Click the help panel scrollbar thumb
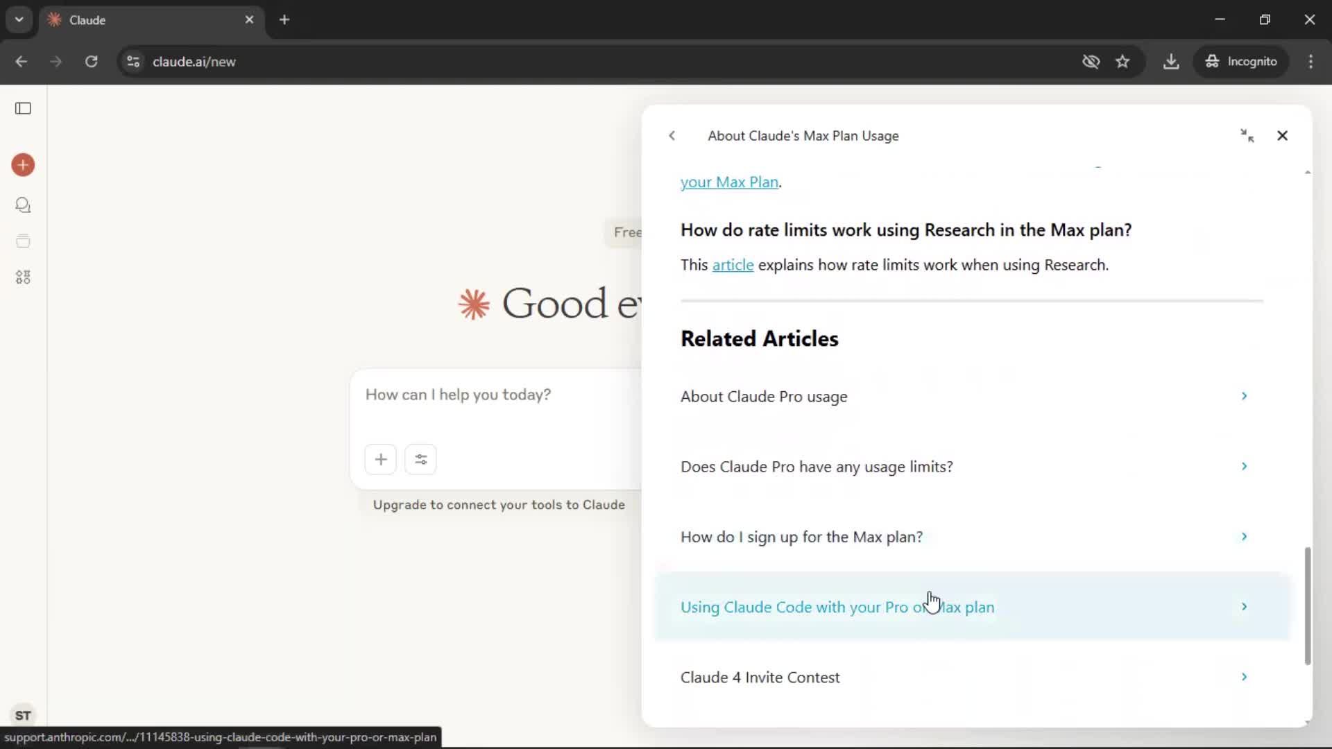This screenshot has height=749, width=1332. point(1308,606)
